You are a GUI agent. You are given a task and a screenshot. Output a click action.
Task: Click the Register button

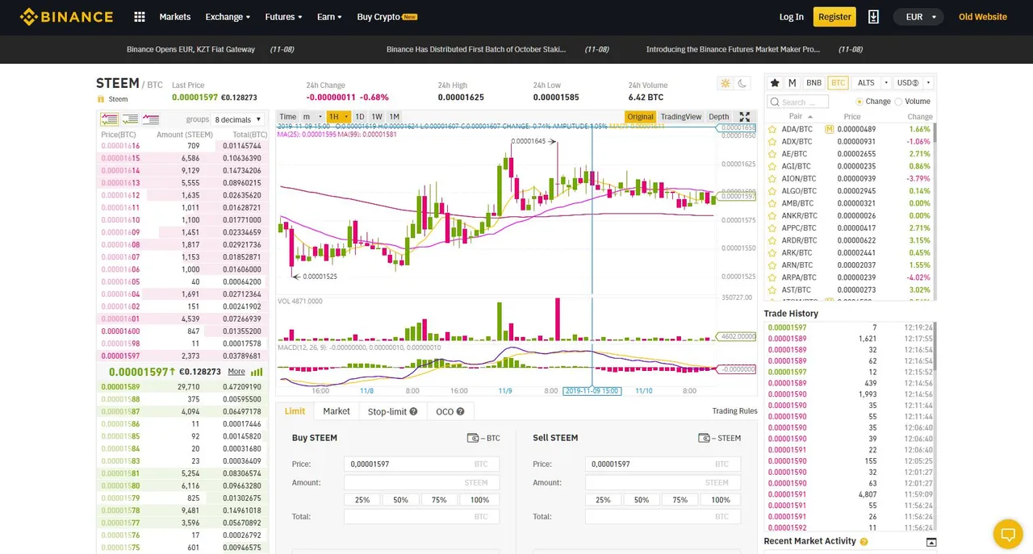pyautogui.click(x=834, y=17)
